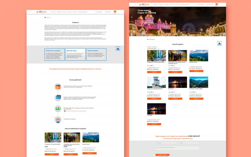Open 'Экскурсии' in the right page navigation
251x157 pixels.
(161, 5)
